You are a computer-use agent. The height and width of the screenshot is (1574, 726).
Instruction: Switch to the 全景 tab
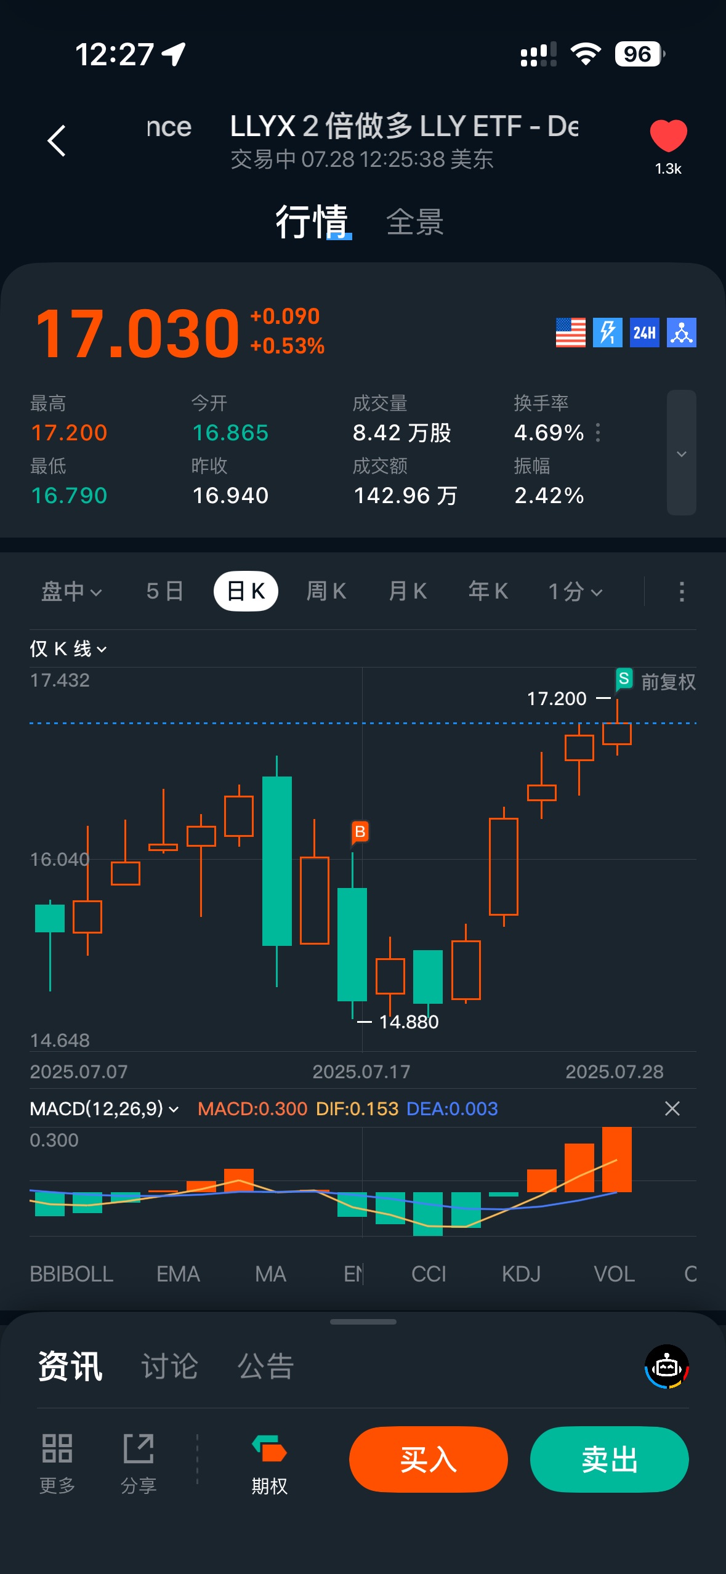point(414,222)
